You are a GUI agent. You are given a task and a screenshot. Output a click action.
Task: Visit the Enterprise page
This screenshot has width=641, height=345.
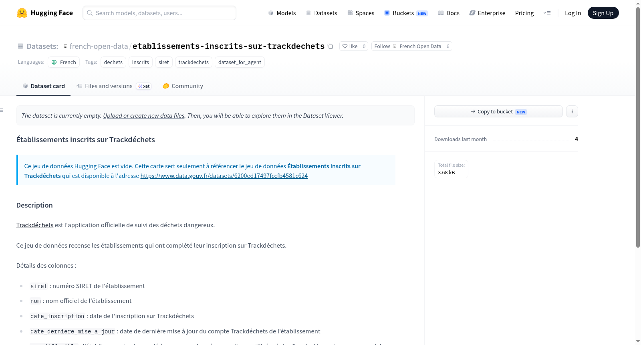click(x=487, y=13)
